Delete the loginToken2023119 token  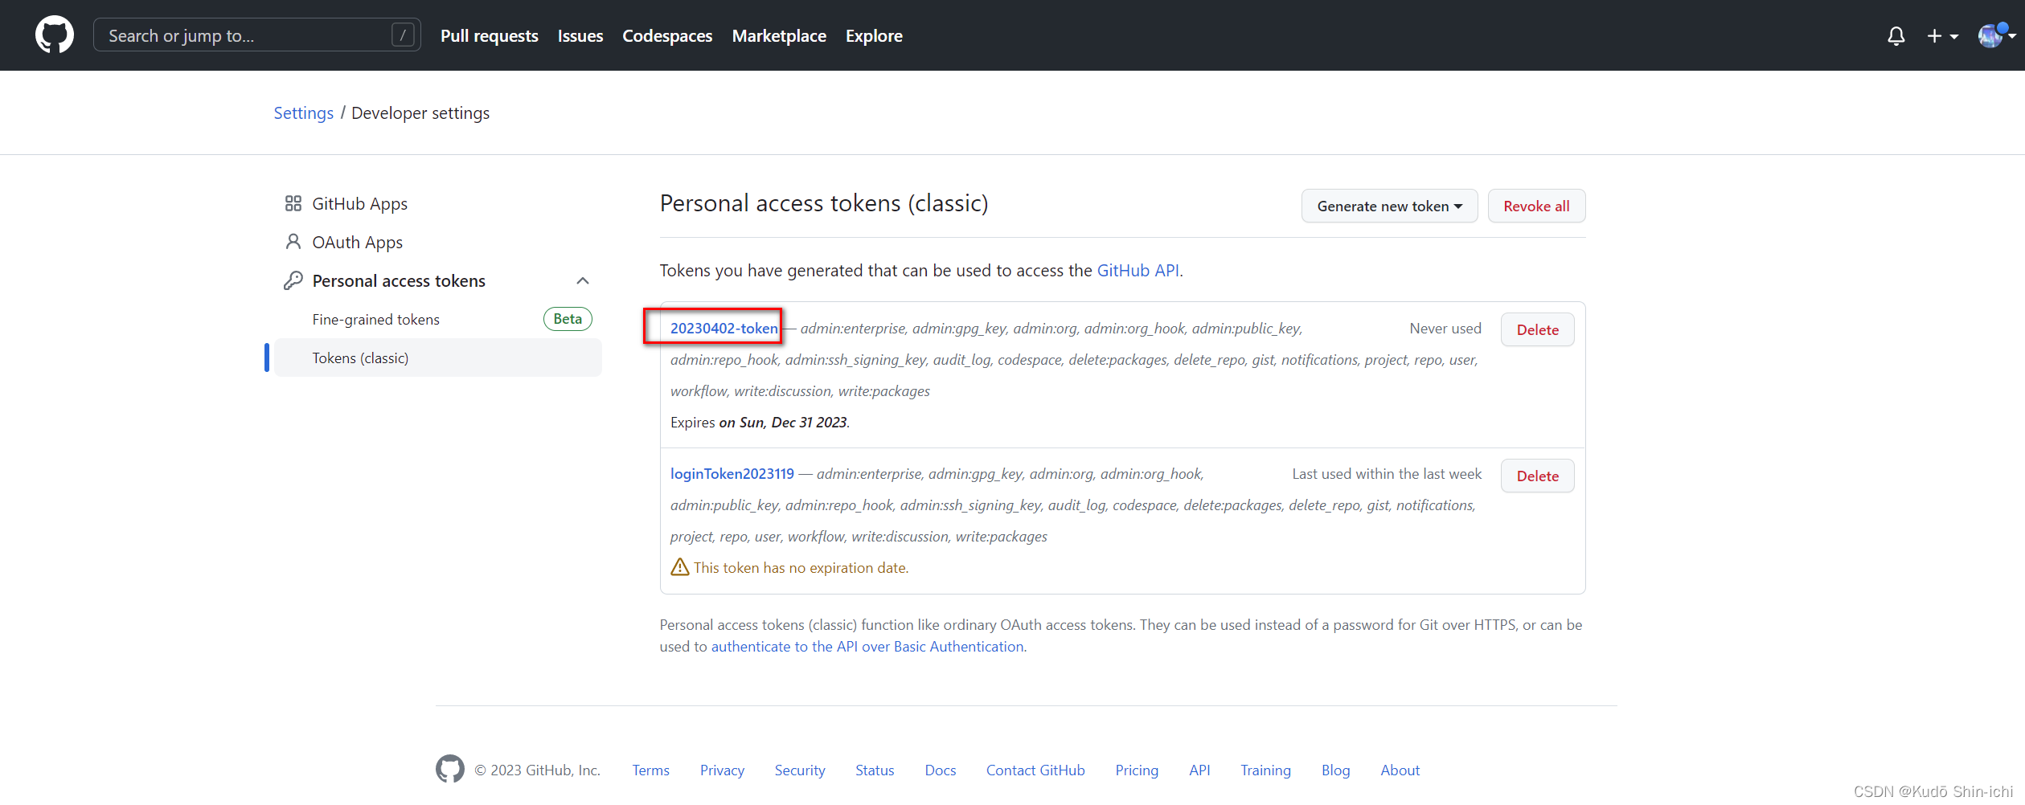coord(1537,476)
